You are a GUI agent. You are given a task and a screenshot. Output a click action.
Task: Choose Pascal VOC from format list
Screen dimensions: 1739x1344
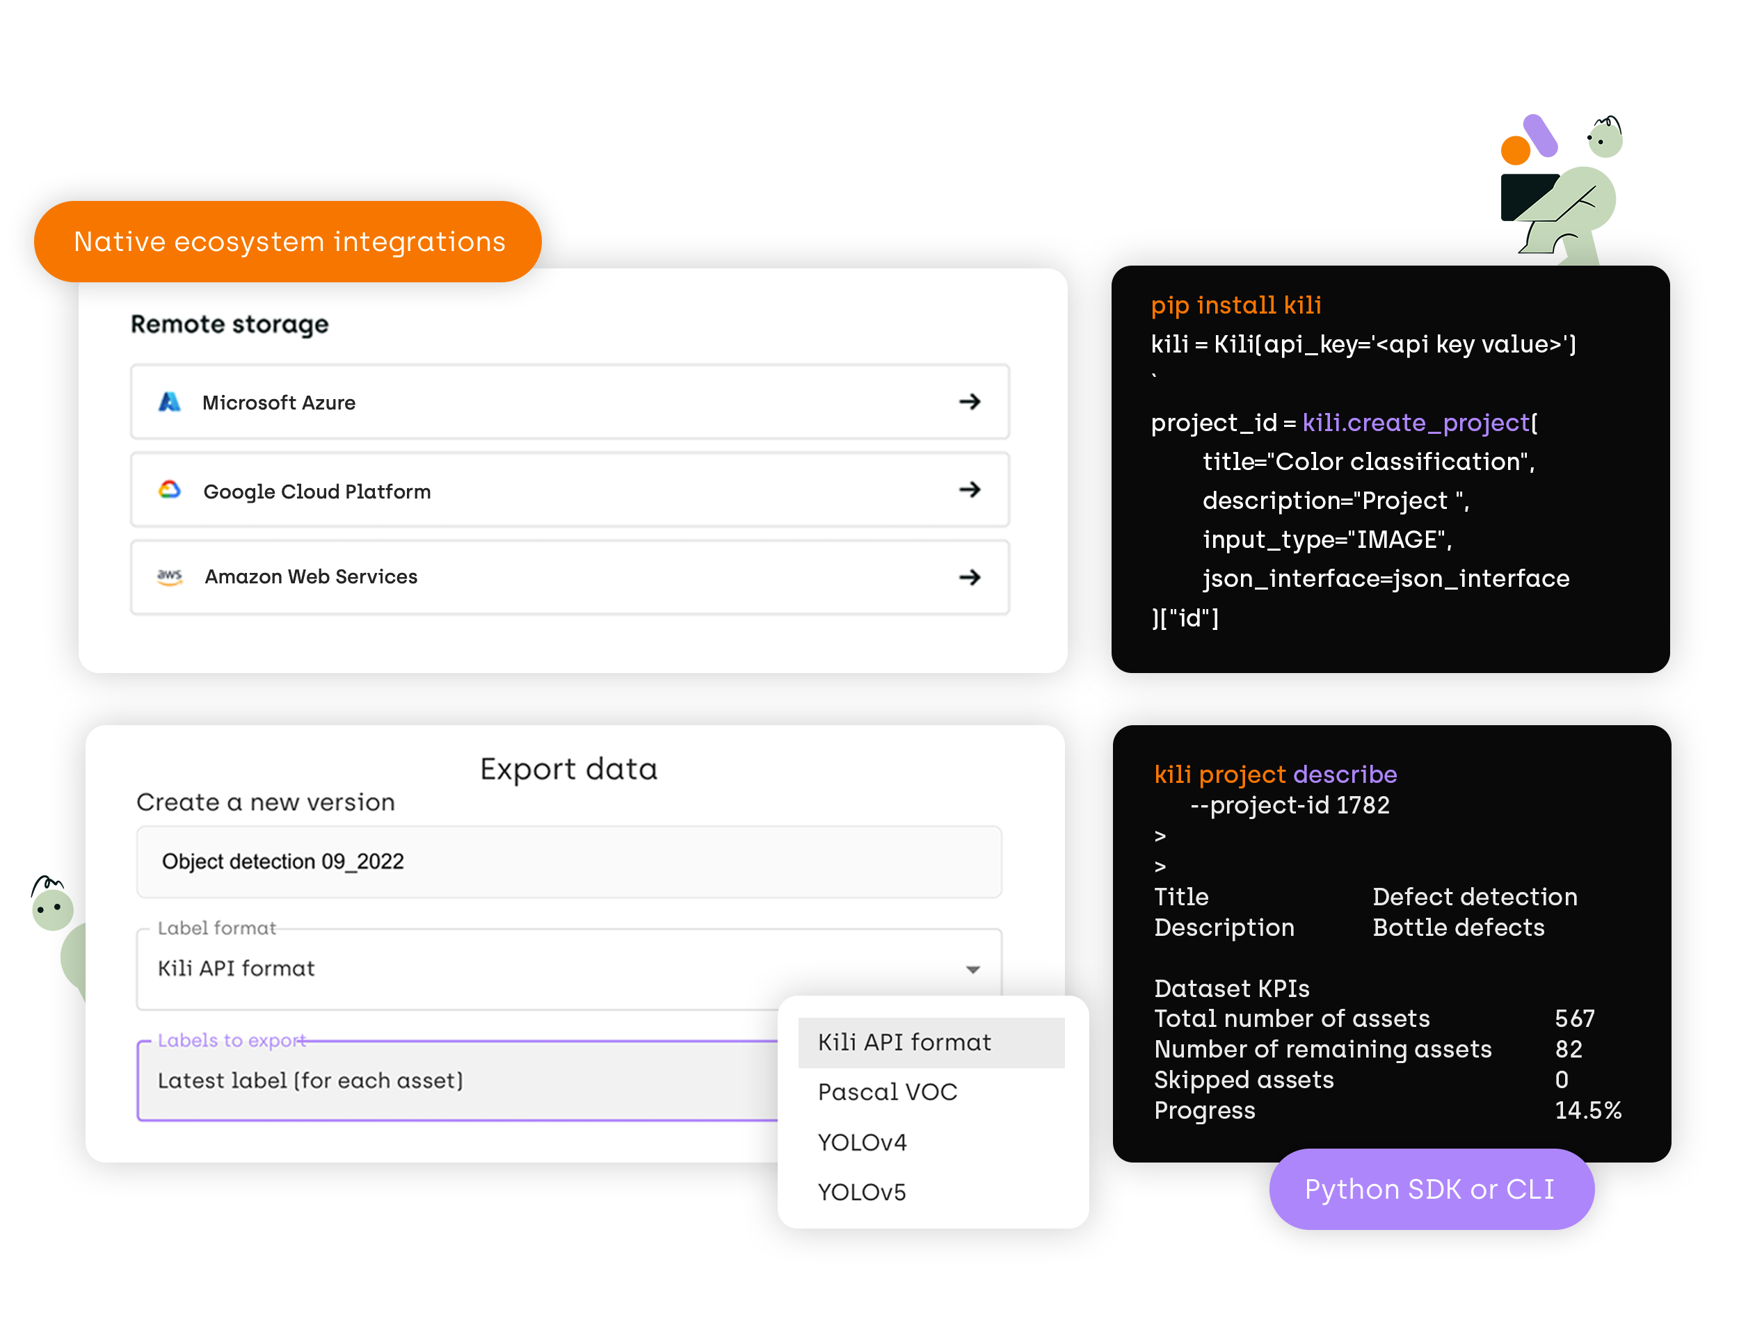pyautogui.click(x=887, y=1092)
